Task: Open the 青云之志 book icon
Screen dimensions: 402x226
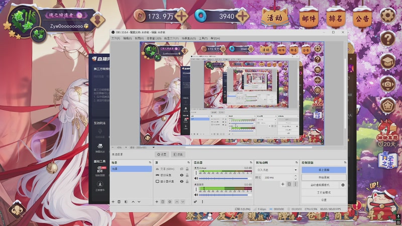Action: pyautogui.click(x=387, y=160)
